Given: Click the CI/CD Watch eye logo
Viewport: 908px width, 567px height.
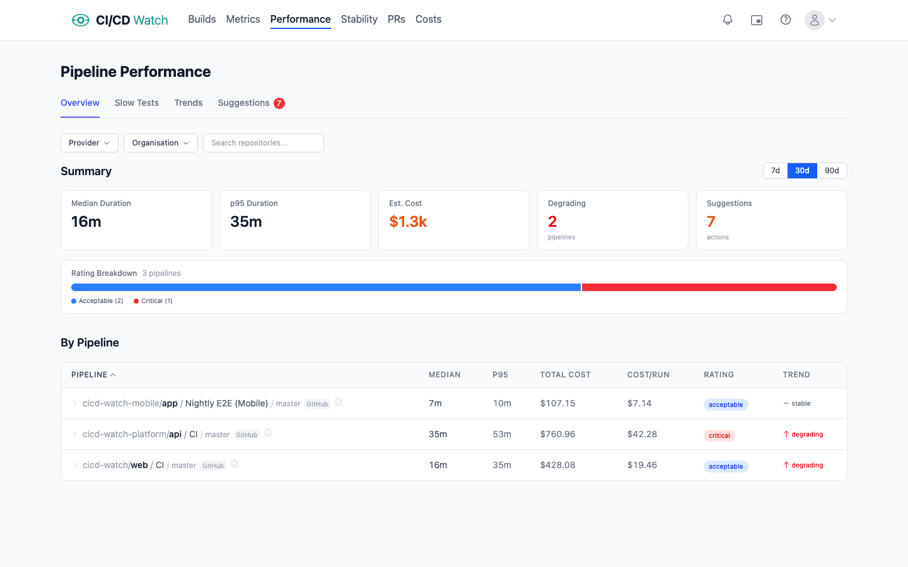Looking at the screenshot, I should (81, 20).
